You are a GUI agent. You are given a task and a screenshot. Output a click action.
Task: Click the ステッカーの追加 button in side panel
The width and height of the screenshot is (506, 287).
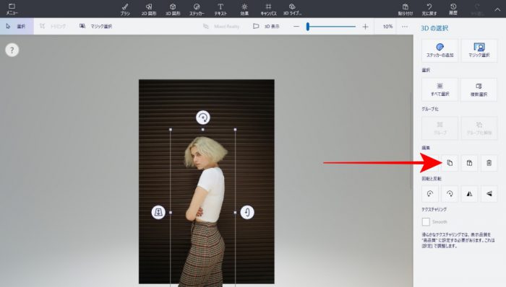coord(439,50)
